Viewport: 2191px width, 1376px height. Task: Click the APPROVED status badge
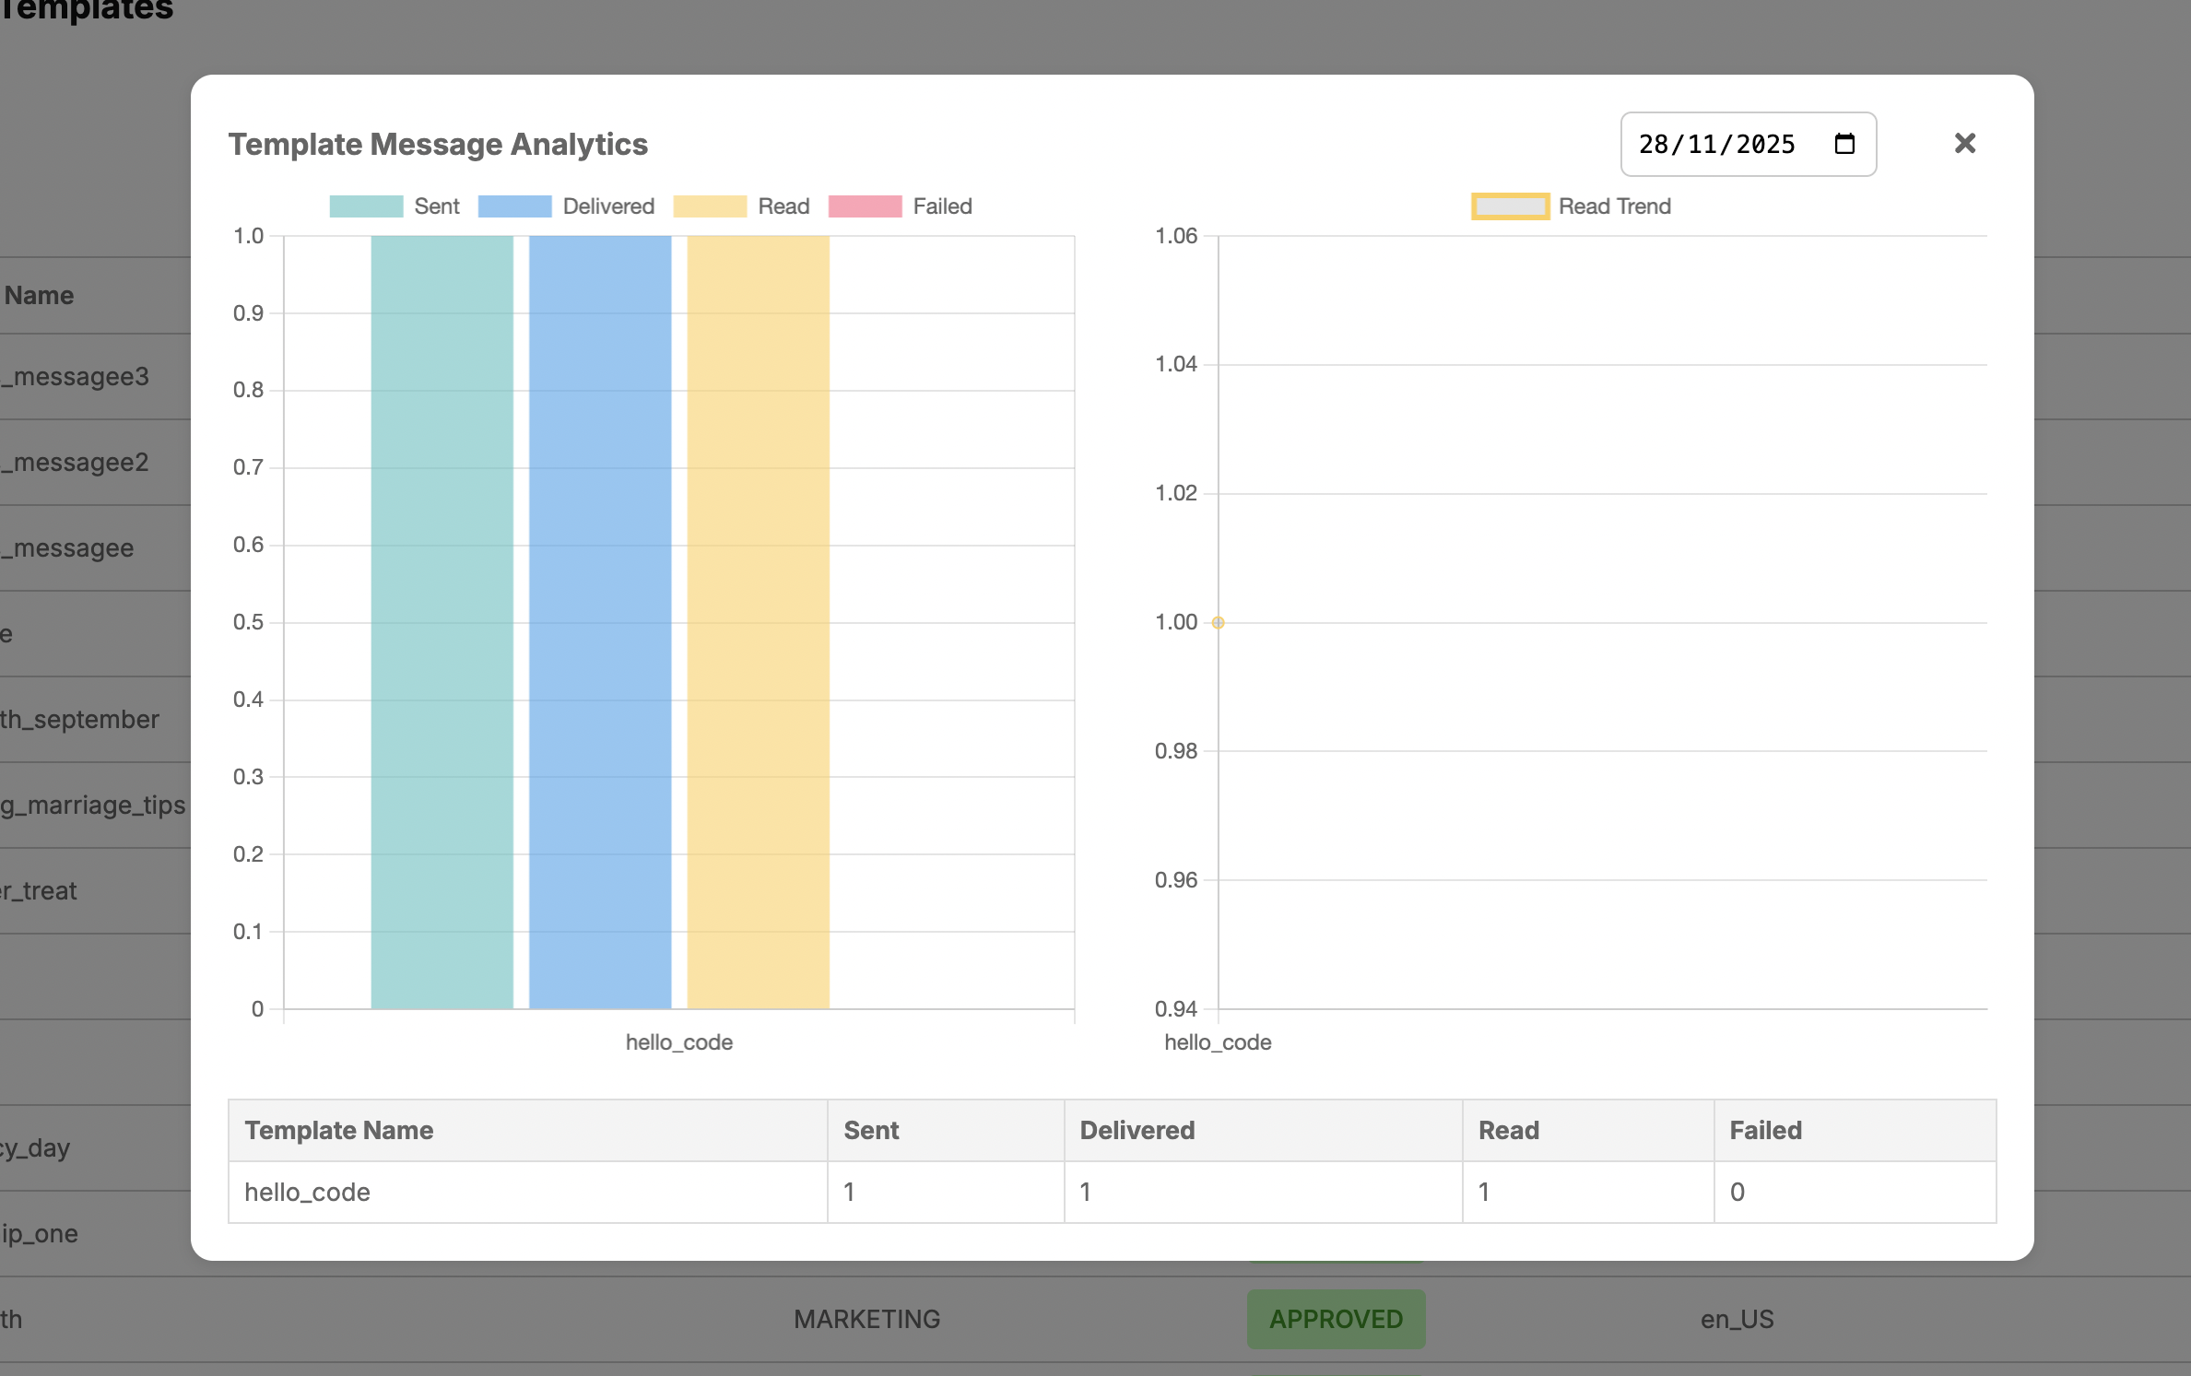coord(1336,1319)
